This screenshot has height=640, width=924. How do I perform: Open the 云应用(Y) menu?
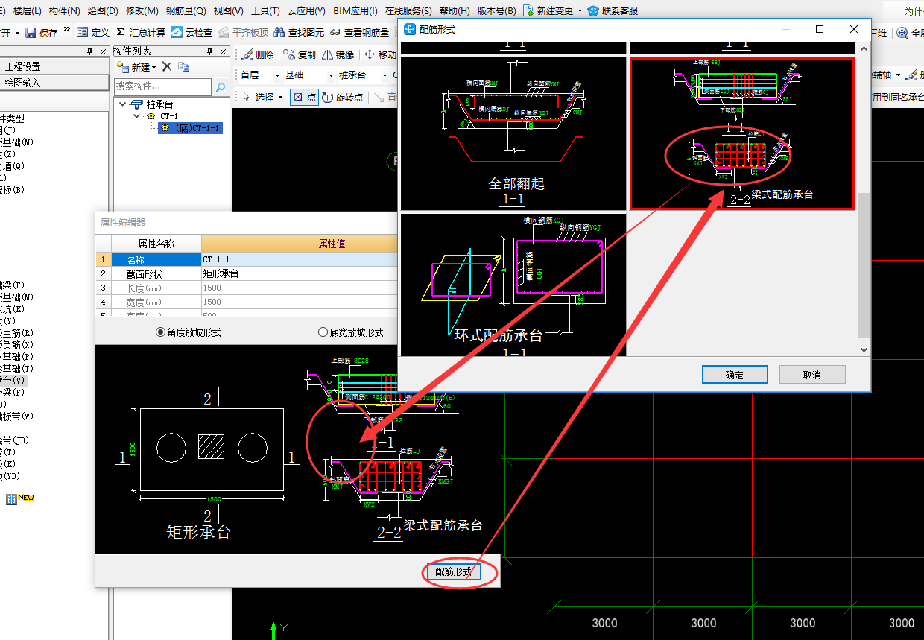click(306, 11)
